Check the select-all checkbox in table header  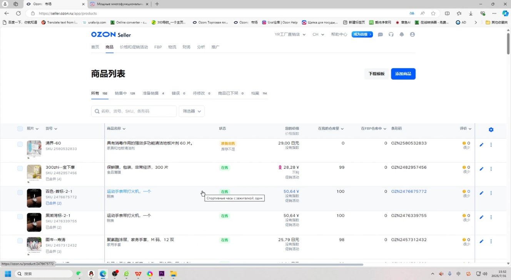[x=20, y=129]
